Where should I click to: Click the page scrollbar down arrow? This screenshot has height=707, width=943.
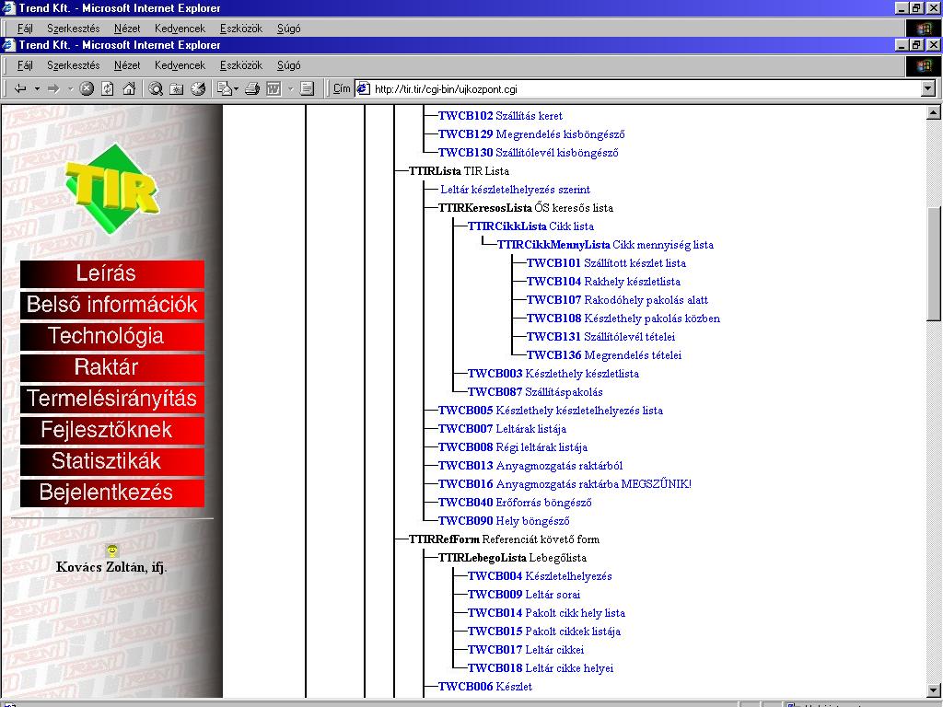tap(934, 690)
